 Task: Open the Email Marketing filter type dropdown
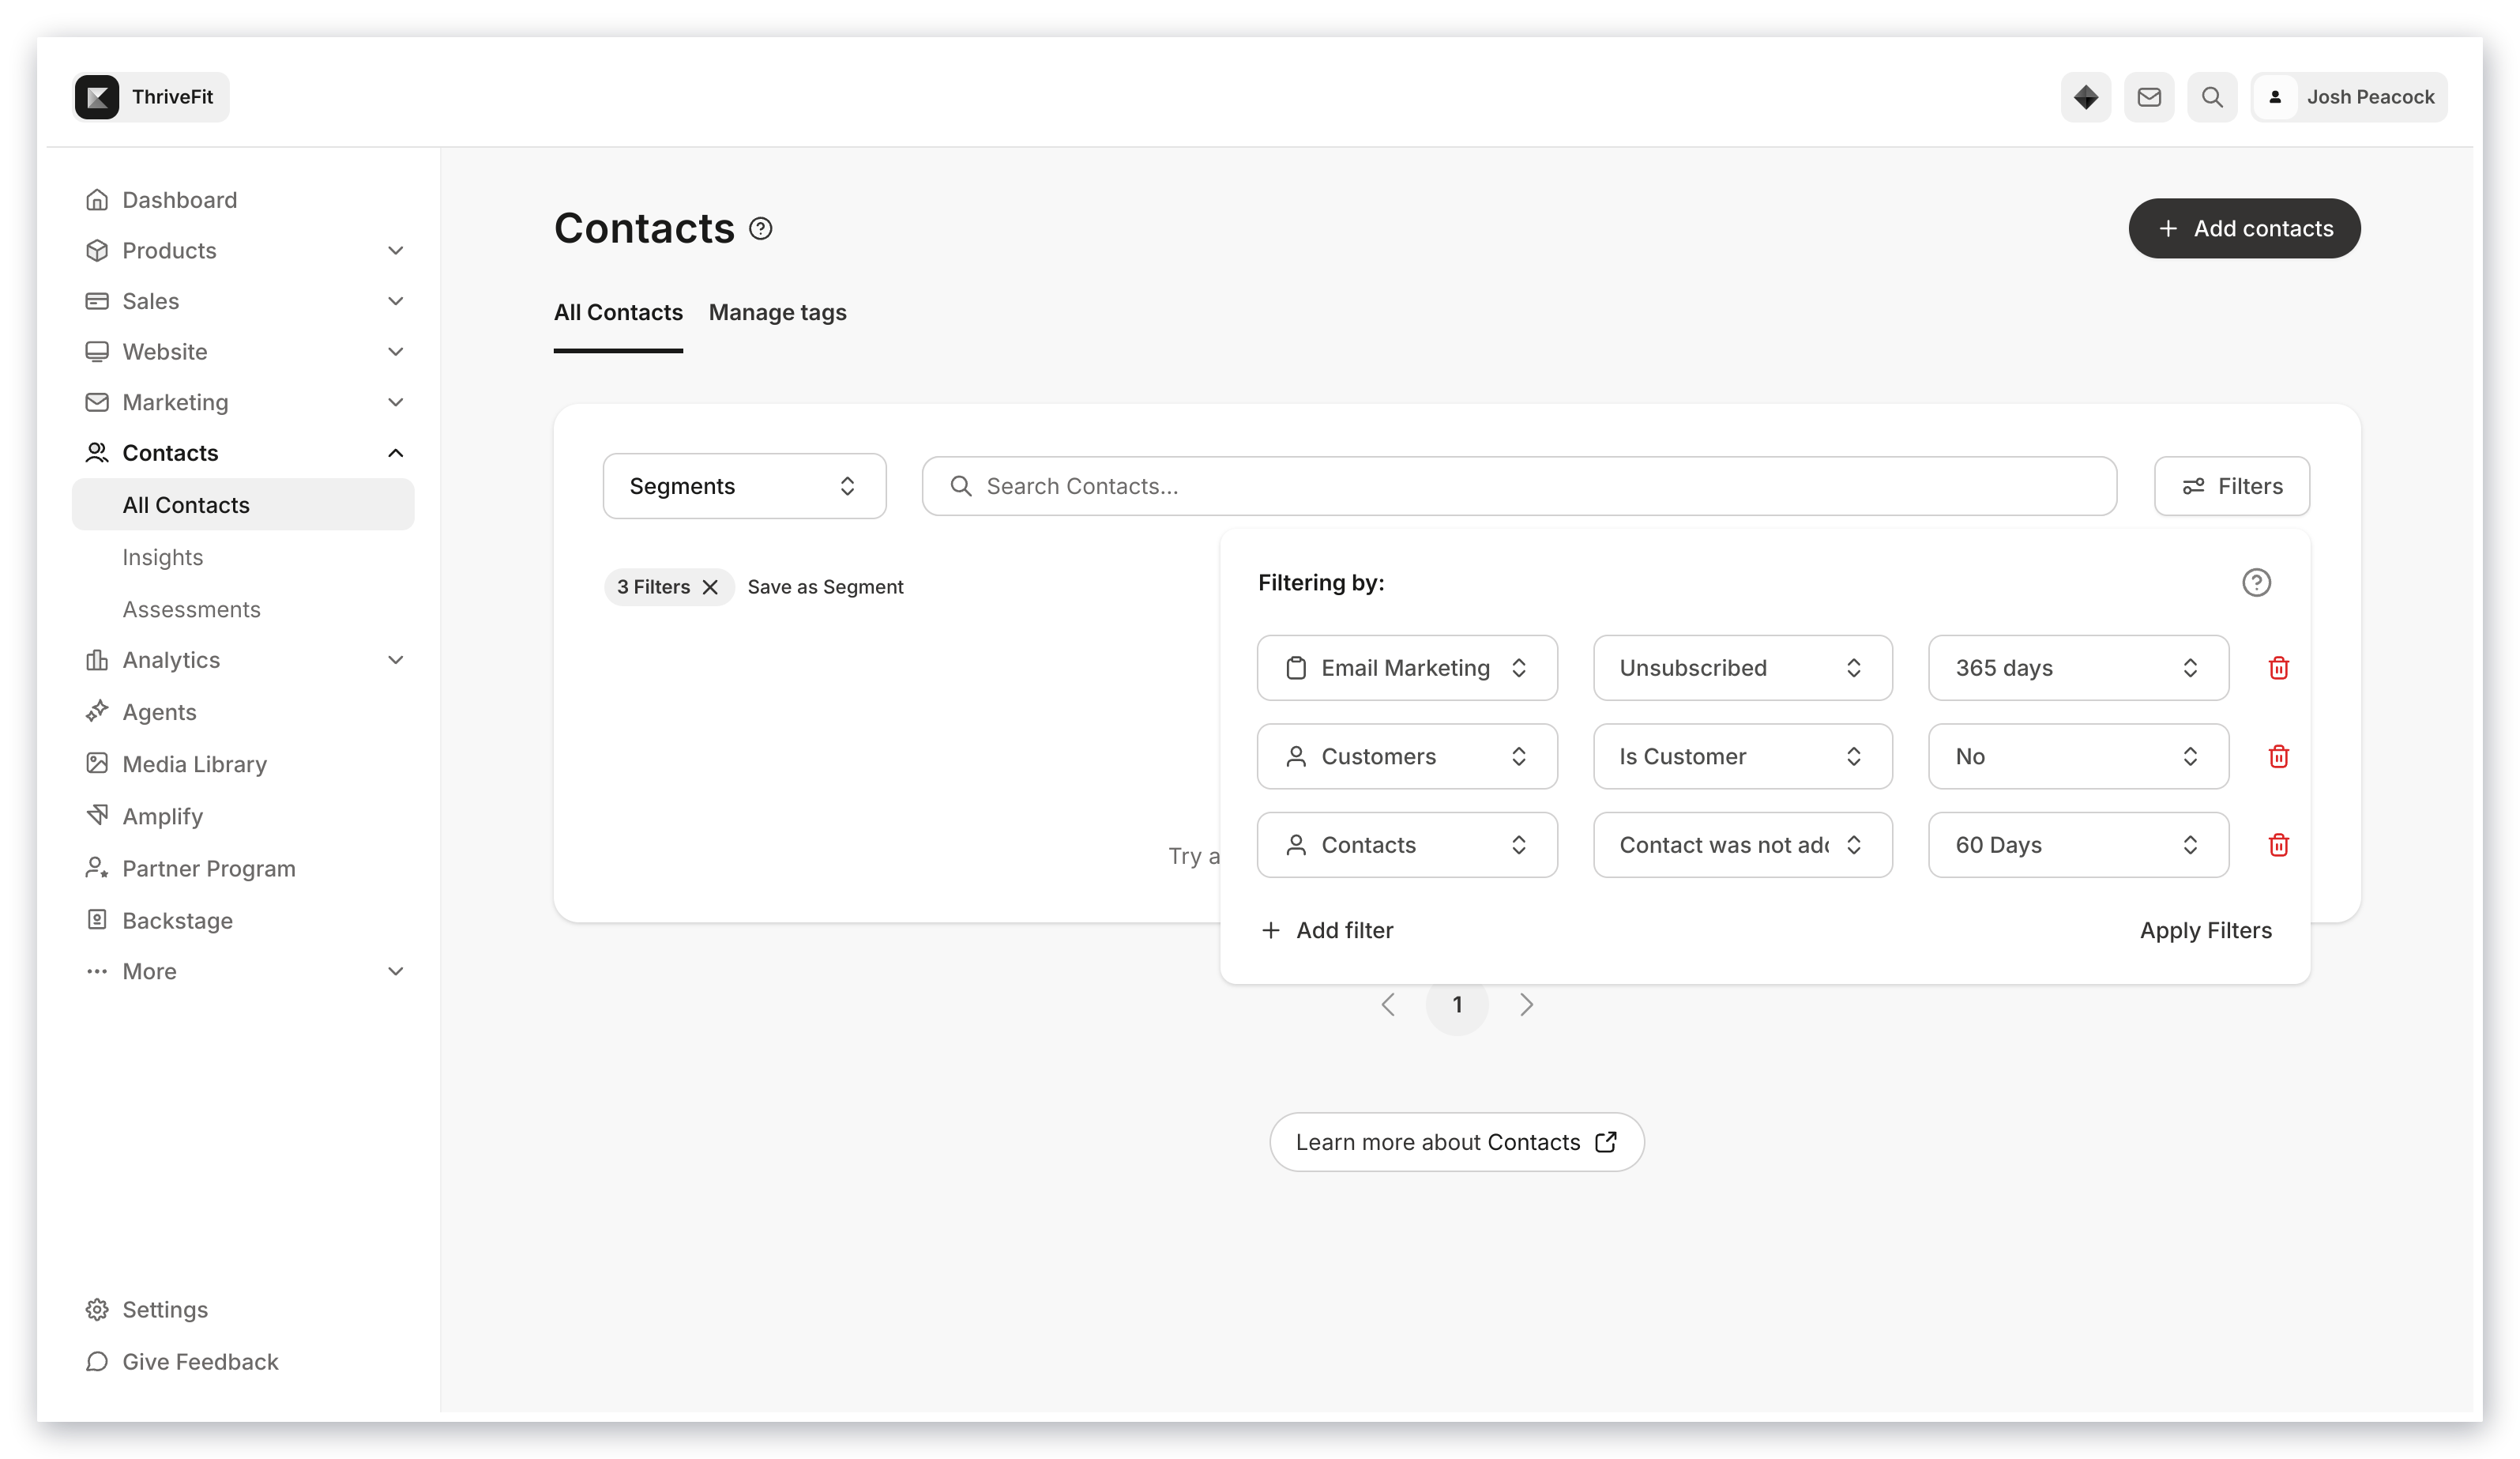1407,668
